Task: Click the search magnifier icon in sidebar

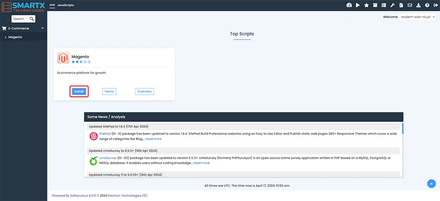Action: pyautogui.click(x=32, y=19)
